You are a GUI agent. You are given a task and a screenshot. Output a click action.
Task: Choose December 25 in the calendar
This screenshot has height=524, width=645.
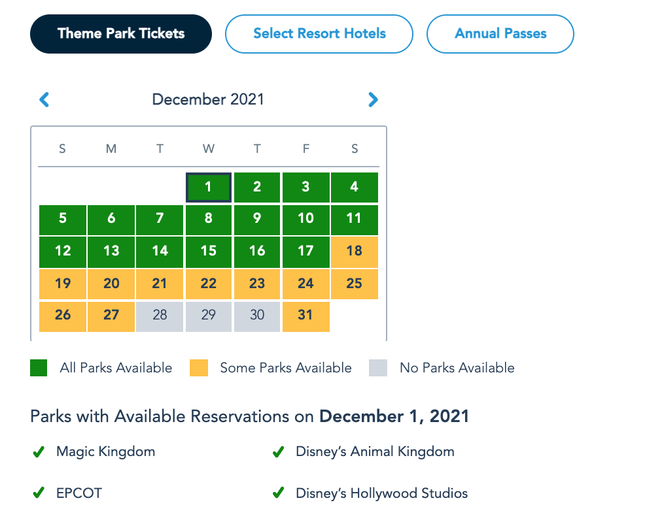click(355, 284)
